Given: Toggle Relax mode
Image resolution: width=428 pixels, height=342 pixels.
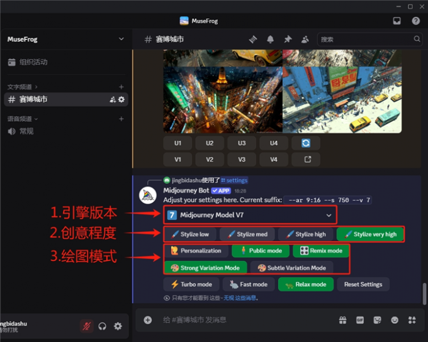Looking at the screenshot, I should (x=306, y=284).
